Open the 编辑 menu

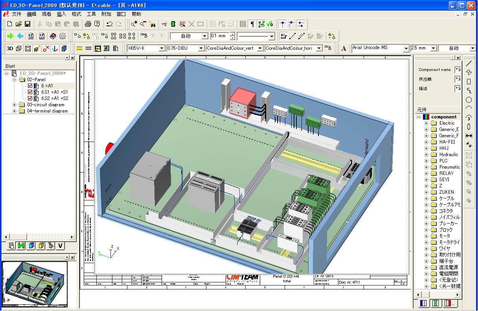click(x=31, y=14)
